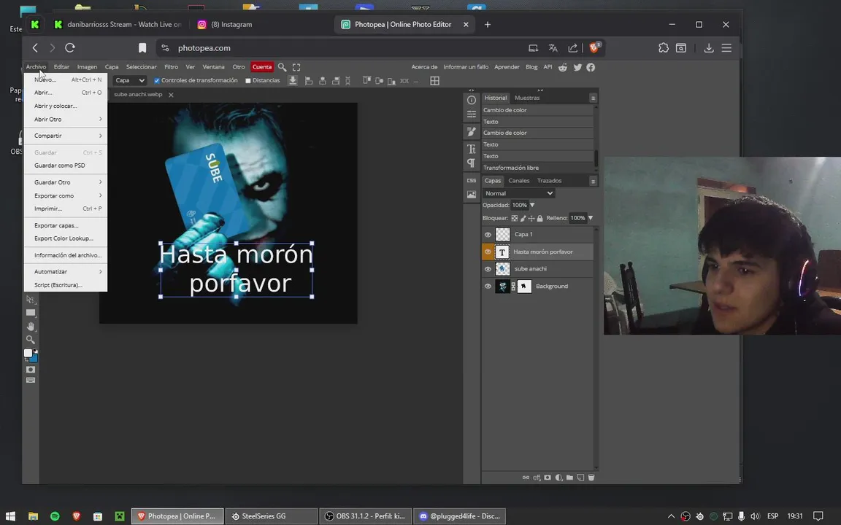Open the Normal blend mode dropdown

(x=518, y=193)
